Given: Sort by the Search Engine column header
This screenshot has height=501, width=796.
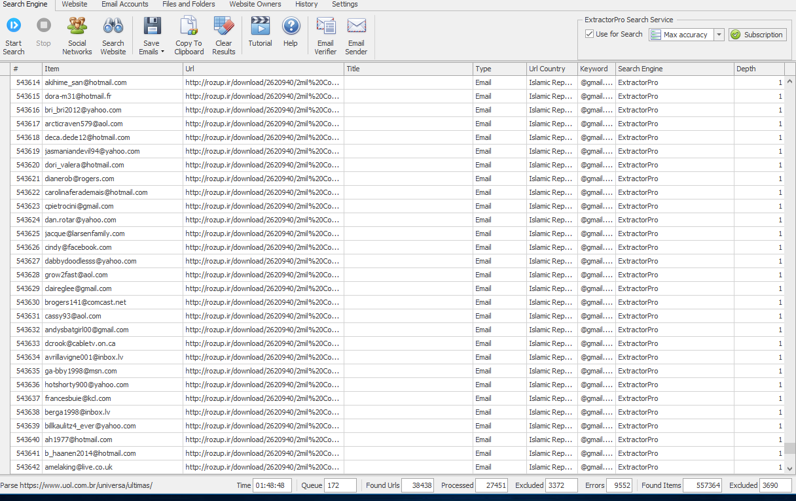Looking at the screenshot, I should (675, 69).
